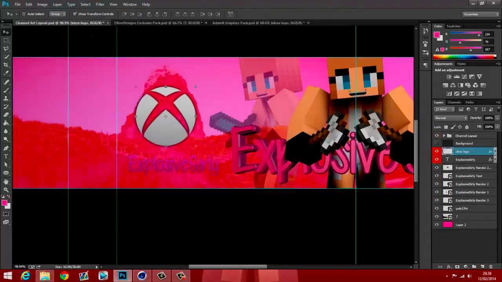Click the lock all layers padlock icon
This screenshot has height=282, width=502.
pyautogui.click(x=466, y=127)
